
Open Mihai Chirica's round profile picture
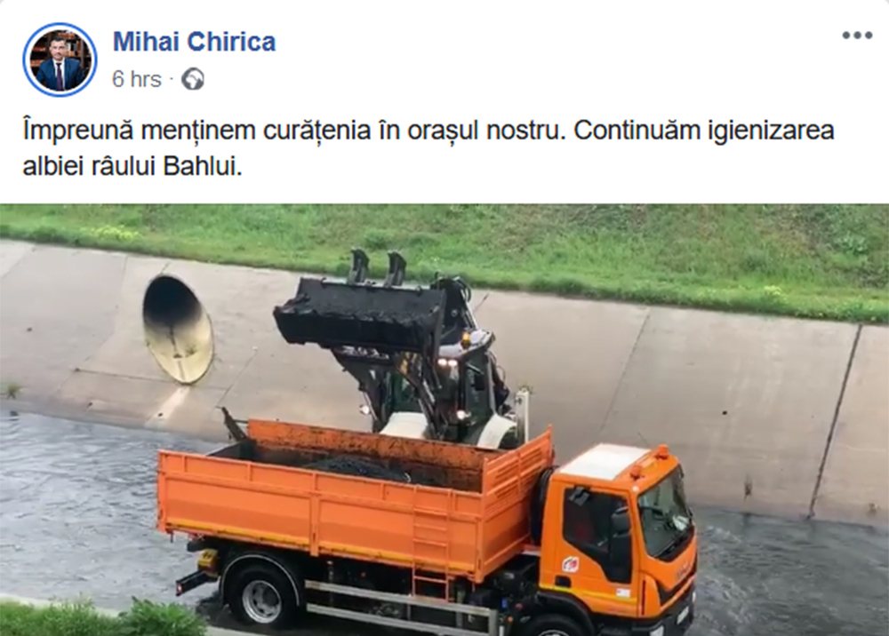click(60, 60)
